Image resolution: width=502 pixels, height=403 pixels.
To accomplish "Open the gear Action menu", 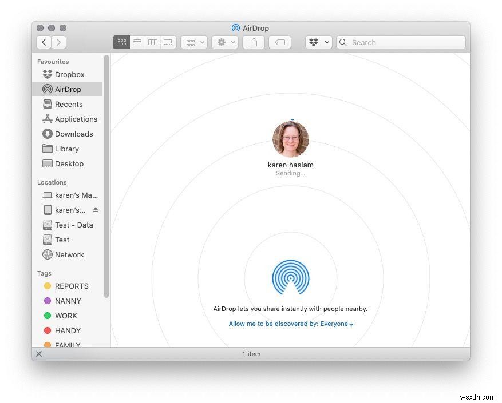I will 225,42.
